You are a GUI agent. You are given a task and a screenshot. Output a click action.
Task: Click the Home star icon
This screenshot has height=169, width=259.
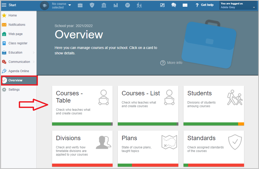(x=4, y=15)
